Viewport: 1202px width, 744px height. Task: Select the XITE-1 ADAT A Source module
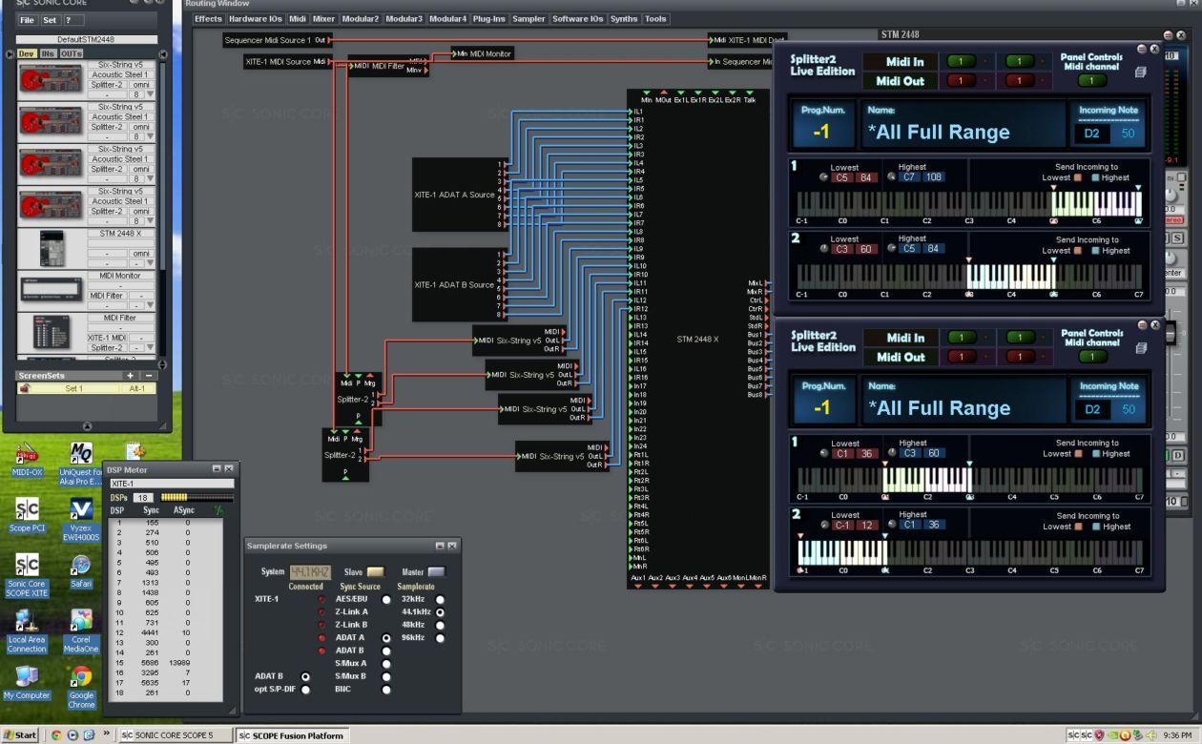coord(460,195)
